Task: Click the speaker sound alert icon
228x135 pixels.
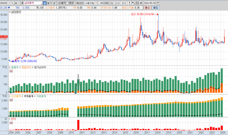Action: click(x=16, y=3)
